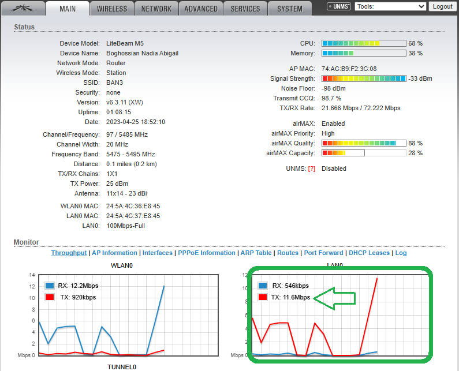Click the Log link
This screenshot has height=371, width=459.
[401, 253]
